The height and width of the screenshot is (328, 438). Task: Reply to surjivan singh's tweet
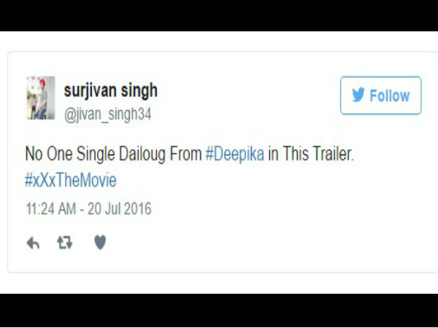(x=33, y=243)
